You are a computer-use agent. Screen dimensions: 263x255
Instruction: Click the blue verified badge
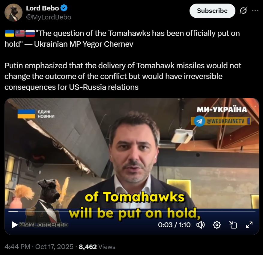click(64, 8)
